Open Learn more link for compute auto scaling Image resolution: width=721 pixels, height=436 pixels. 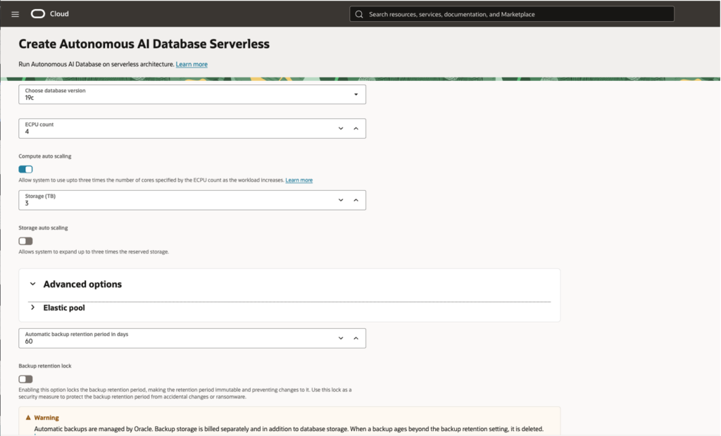click(299, 180)
